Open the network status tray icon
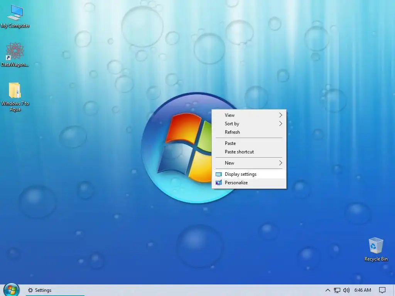 pos(337,290)
